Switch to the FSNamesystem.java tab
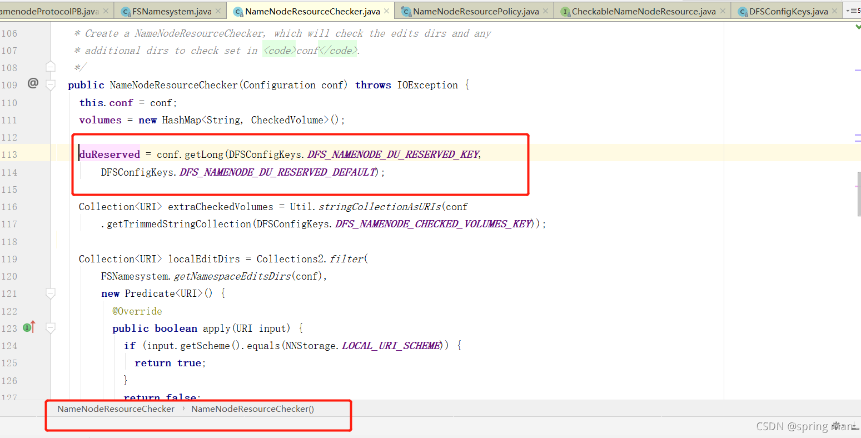861x438 pixels. tap(172, 11)
